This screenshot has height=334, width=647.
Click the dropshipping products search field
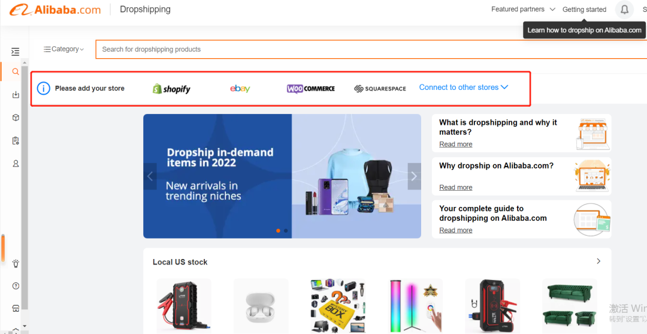point(371,49)
